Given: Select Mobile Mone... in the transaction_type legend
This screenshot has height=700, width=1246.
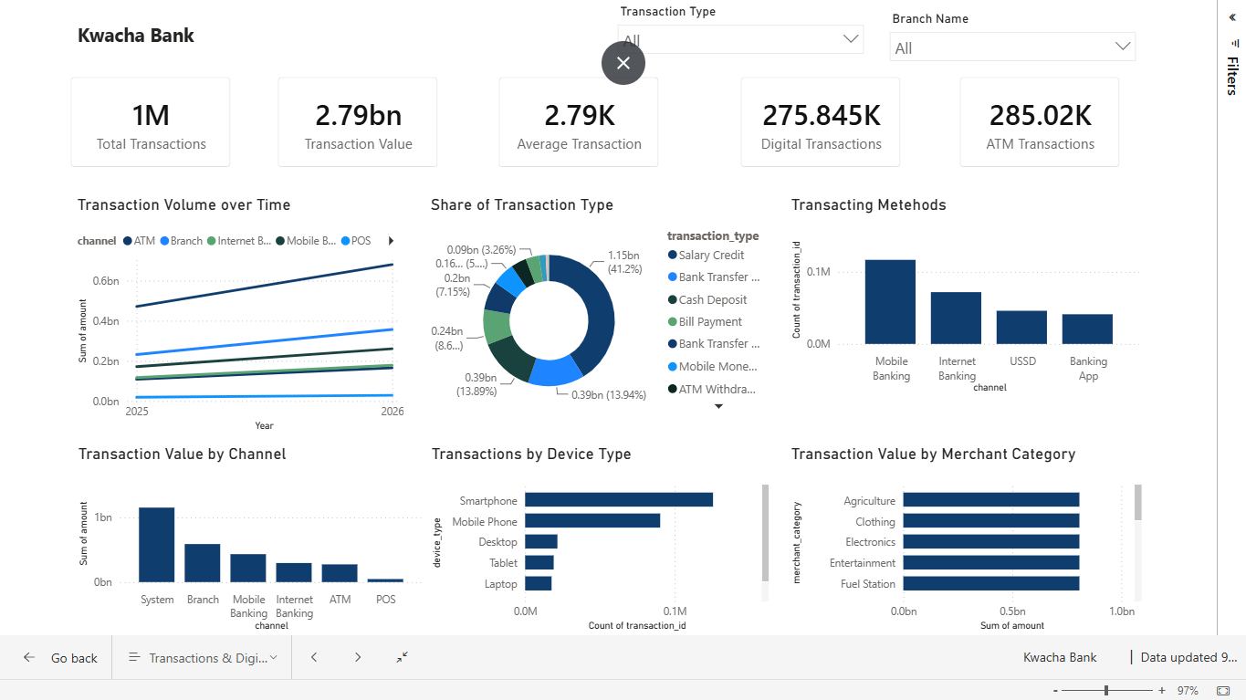Looking at the screenshot, I should pyautogui.click(x=713, y=367).
